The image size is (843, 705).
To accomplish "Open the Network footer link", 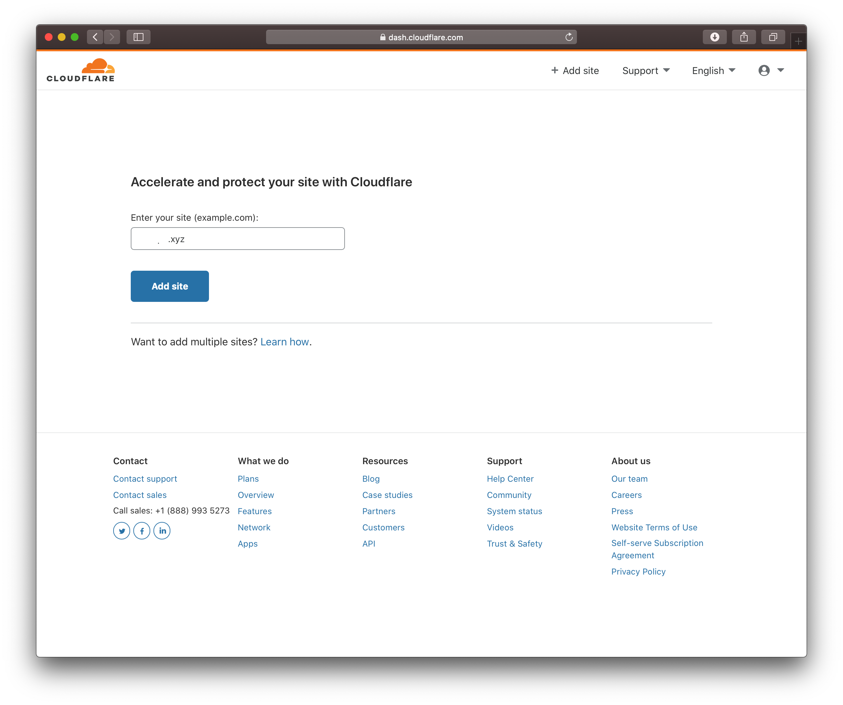I will point(254,527).
